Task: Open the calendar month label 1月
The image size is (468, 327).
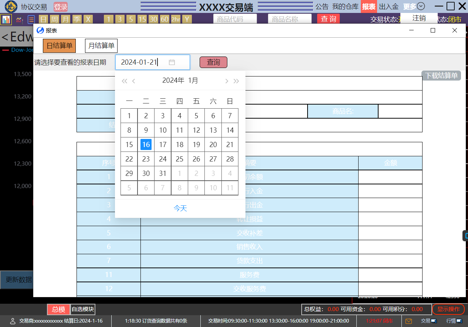Action: [193, 81]
